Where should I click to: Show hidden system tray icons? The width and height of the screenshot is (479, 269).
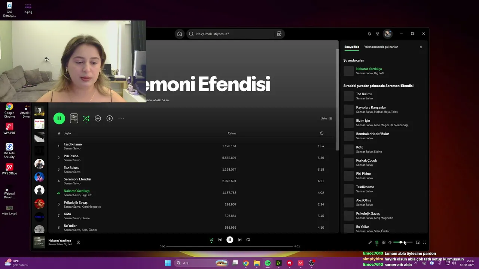pos(415,263)
